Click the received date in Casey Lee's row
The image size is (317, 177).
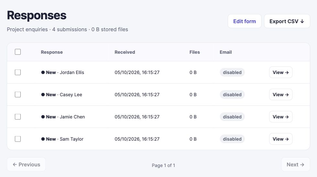click(x=137, y=95)
